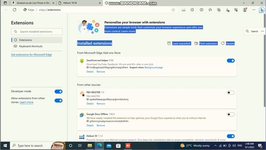Turn off the Helium 10 extension toggle
The image size is (266, 150).
(231, 136)
